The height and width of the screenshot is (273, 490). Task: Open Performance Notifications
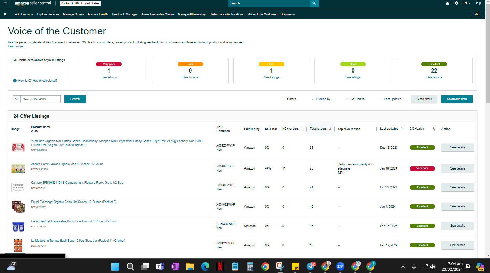(x=226, y=14)
